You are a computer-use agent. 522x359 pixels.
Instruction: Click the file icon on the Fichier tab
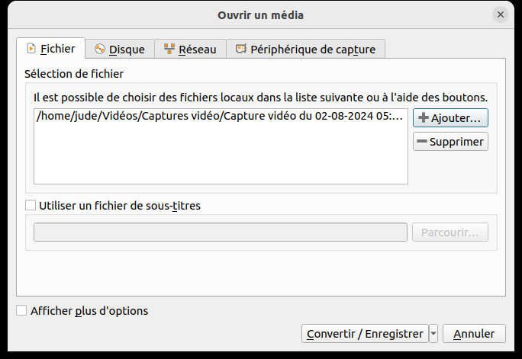[31, 49]
